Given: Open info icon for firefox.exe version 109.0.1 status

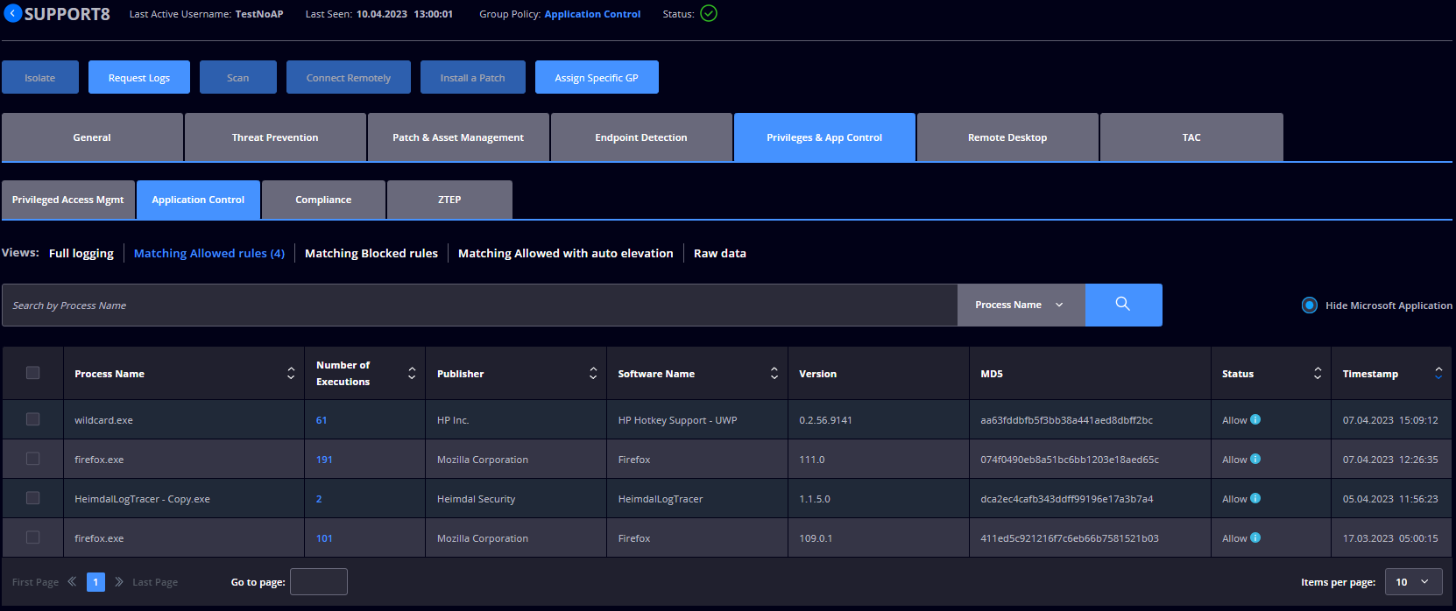Looking at the screenshot, I should click(1255, 537).
